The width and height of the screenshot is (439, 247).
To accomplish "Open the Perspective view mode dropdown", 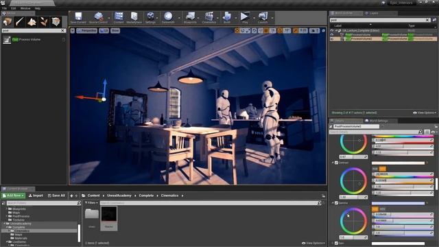I will coord(87,30).
